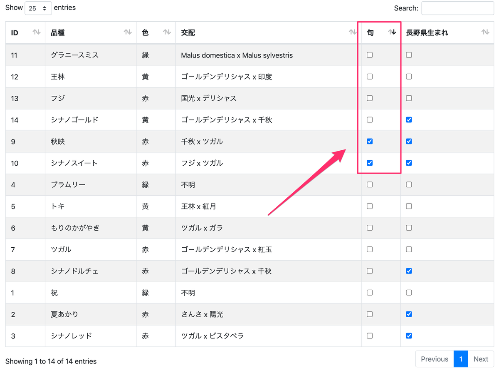The image size is (499, 373).
Task: Click the Next pagination button
Action: coord(481,358)
